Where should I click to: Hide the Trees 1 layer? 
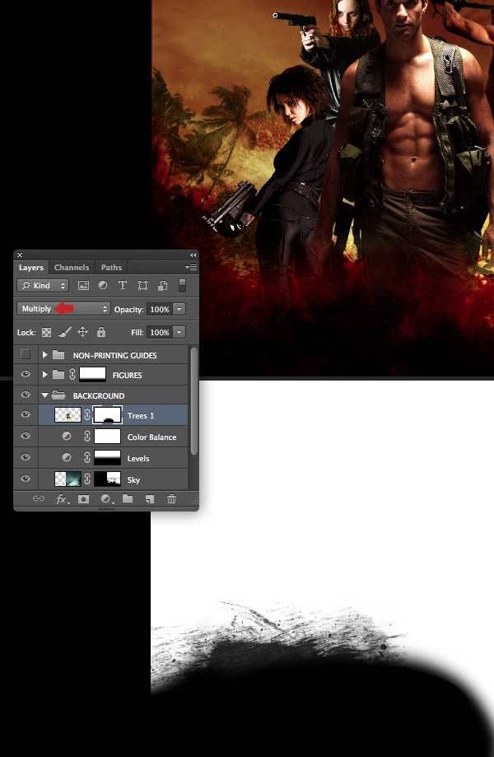pos(26,414)
